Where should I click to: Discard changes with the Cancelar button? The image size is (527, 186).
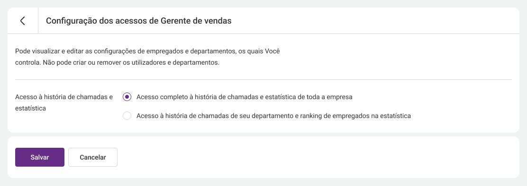[x=93, y=157]
